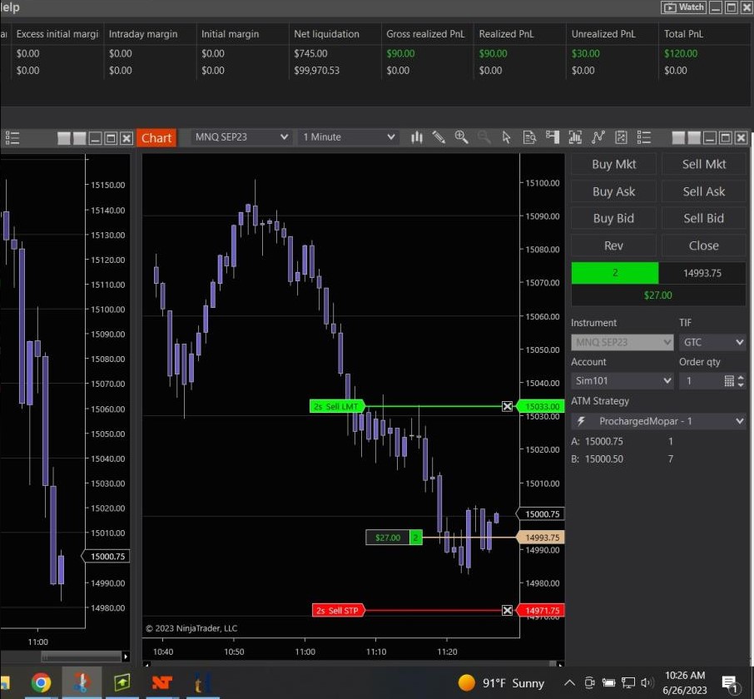This screenshot has width=754, height=699.
Task: Click the Total PnL column header
Action: [x=683, y=34]
